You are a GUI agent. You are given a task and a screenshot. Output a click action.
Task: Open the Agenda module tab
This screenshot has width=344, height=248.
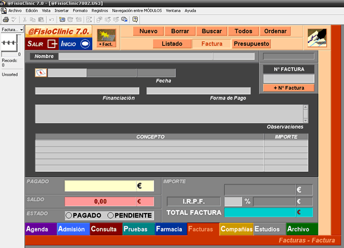point(41,229)
